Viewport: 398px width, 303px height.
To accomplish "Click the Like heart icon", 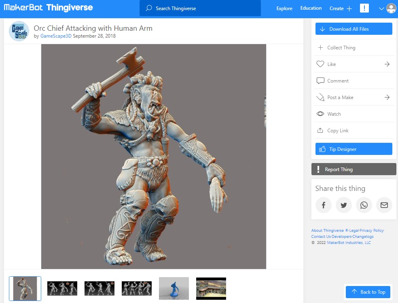I will click(320, 64).
